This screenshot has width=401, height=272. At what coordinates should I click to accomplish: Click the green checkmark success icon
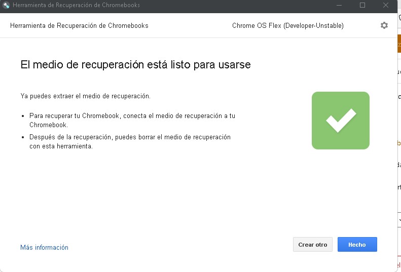[340, 121]
